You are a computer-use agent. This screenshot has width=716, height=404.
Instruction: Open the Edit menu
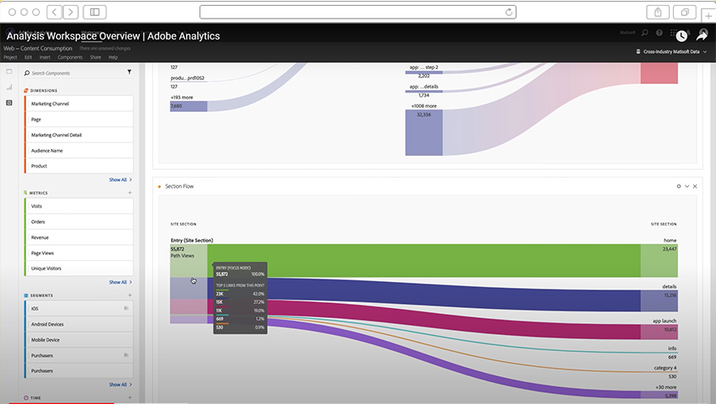[29, 57]
